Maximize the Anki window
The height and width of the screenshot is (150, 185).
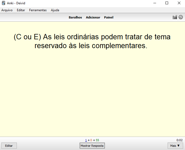(167, 3)
